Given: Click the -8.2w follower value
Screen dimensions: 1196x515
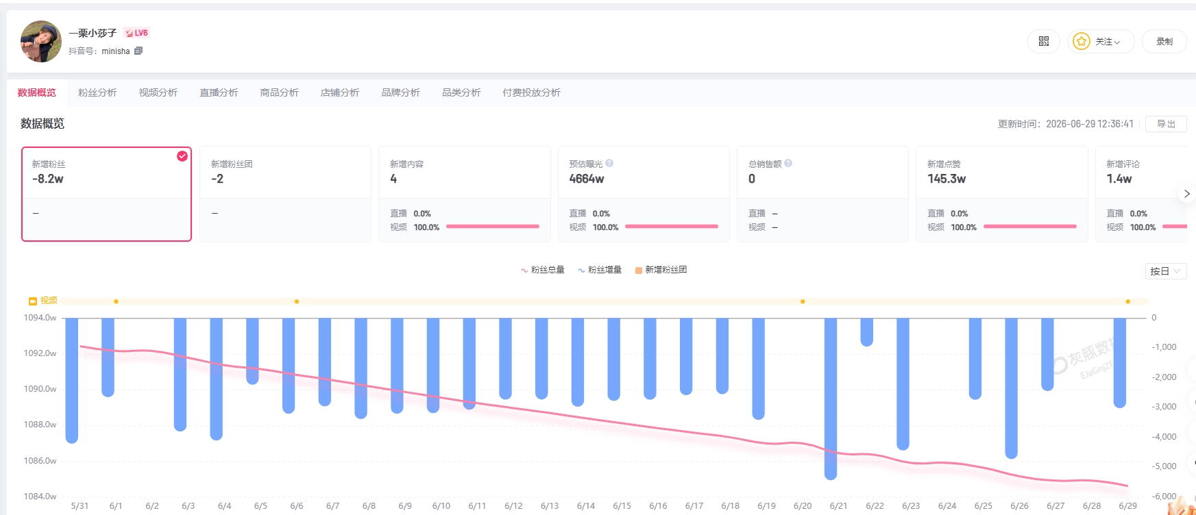Looking at the screenshot, I should [x=48, y=179].
